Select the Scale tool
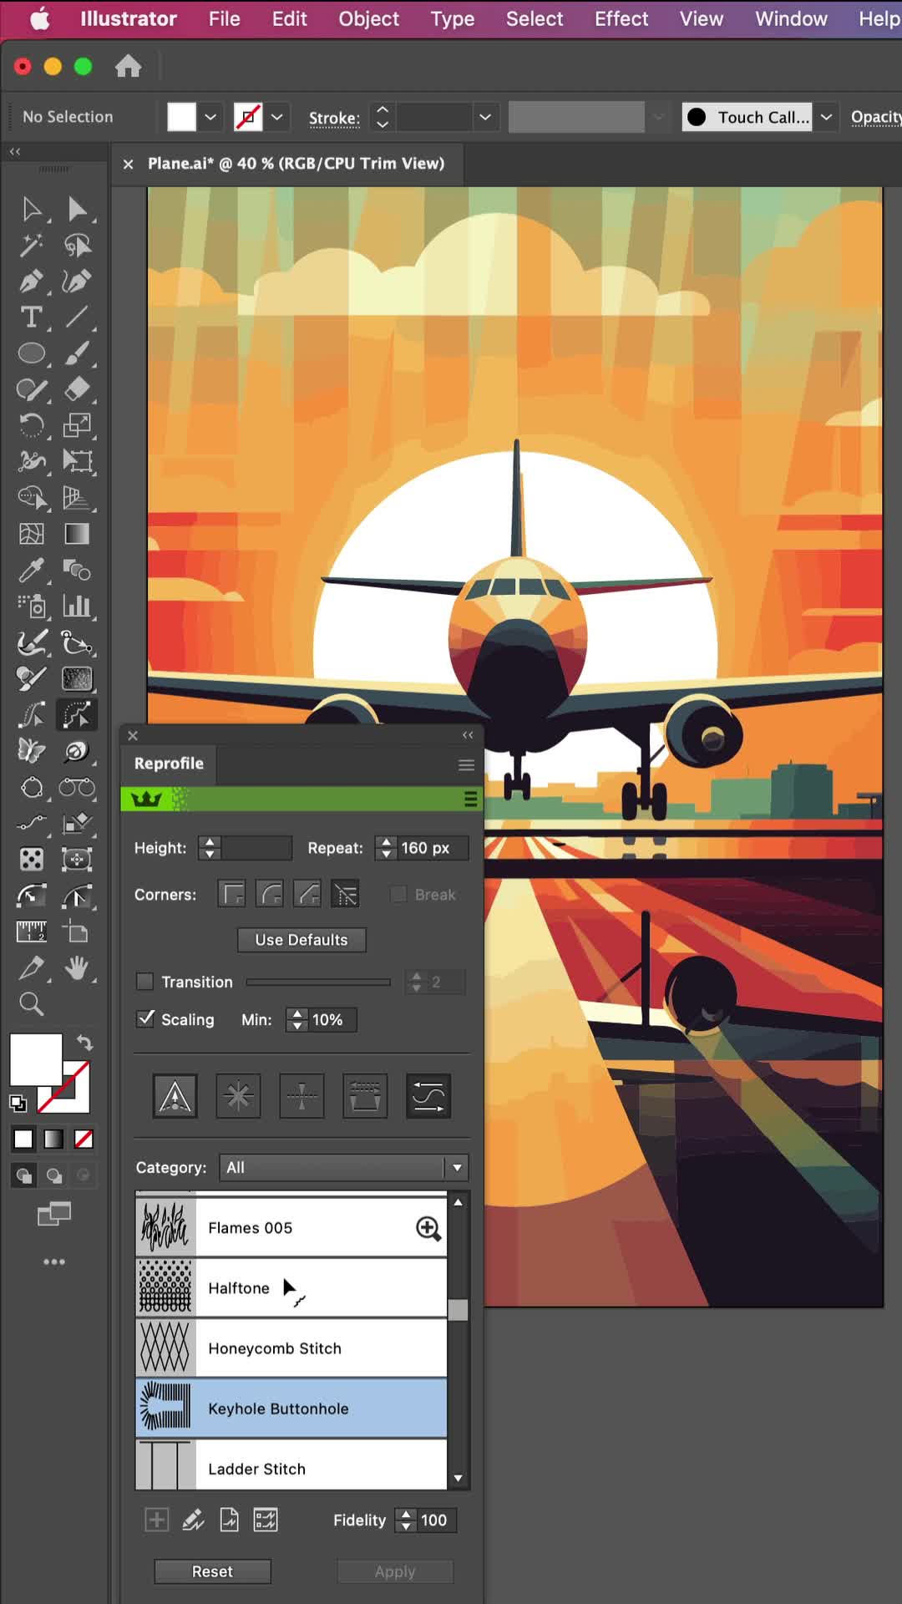The width and height of the screenshot is (902, 1604). point(77,425)
